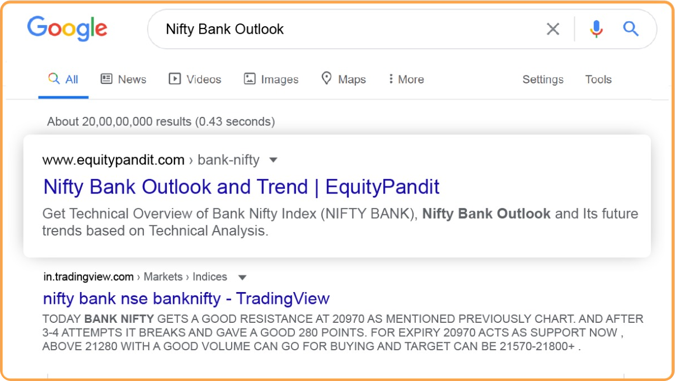Viewport: 675px width, 381px height.
Task: Open the More options menu
Action: coord(406,79)
